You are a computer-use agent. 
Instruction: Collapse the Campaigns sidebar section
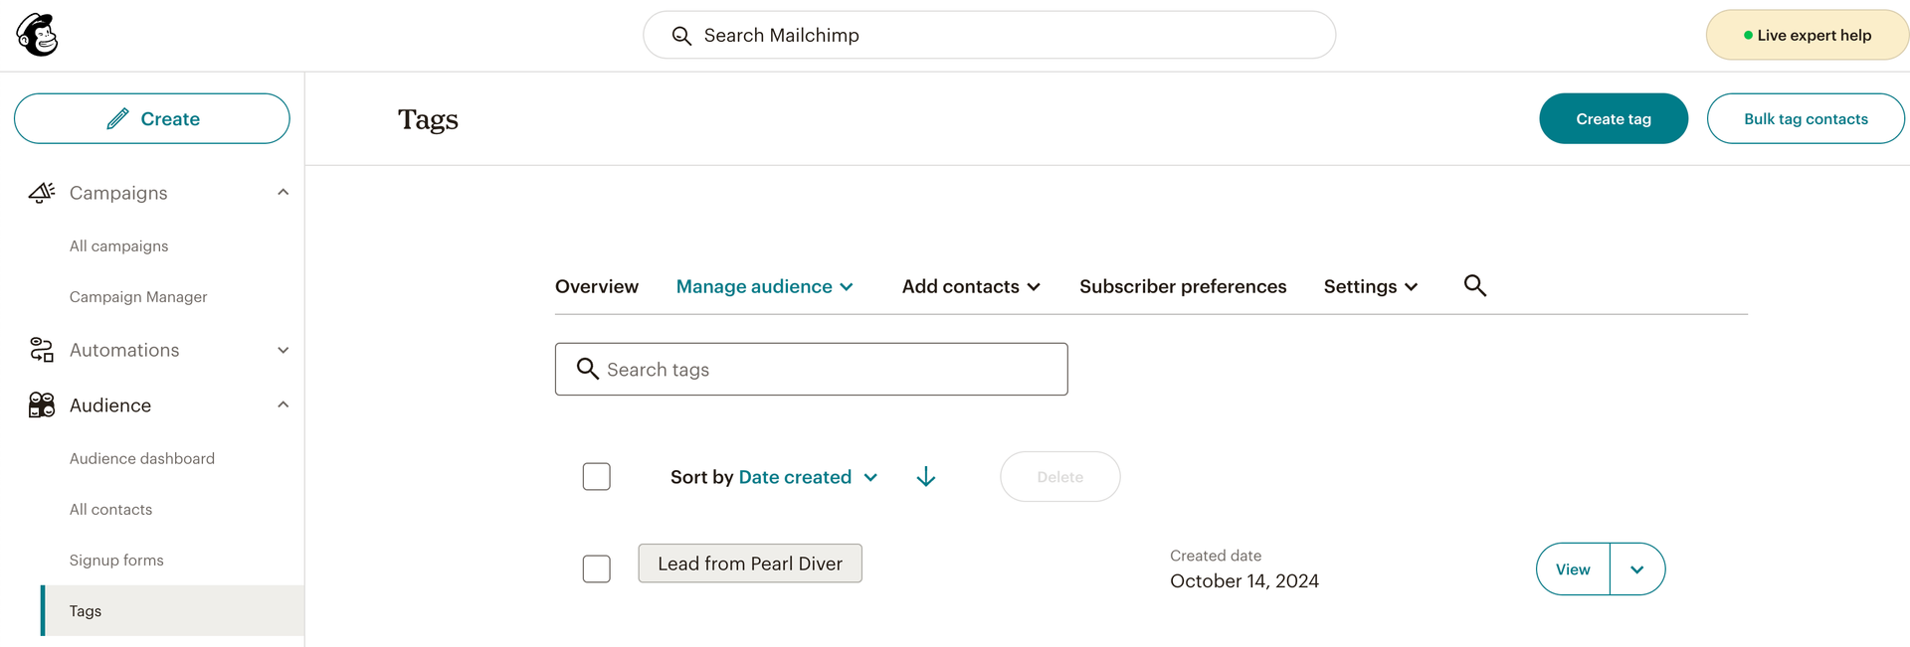284,193
